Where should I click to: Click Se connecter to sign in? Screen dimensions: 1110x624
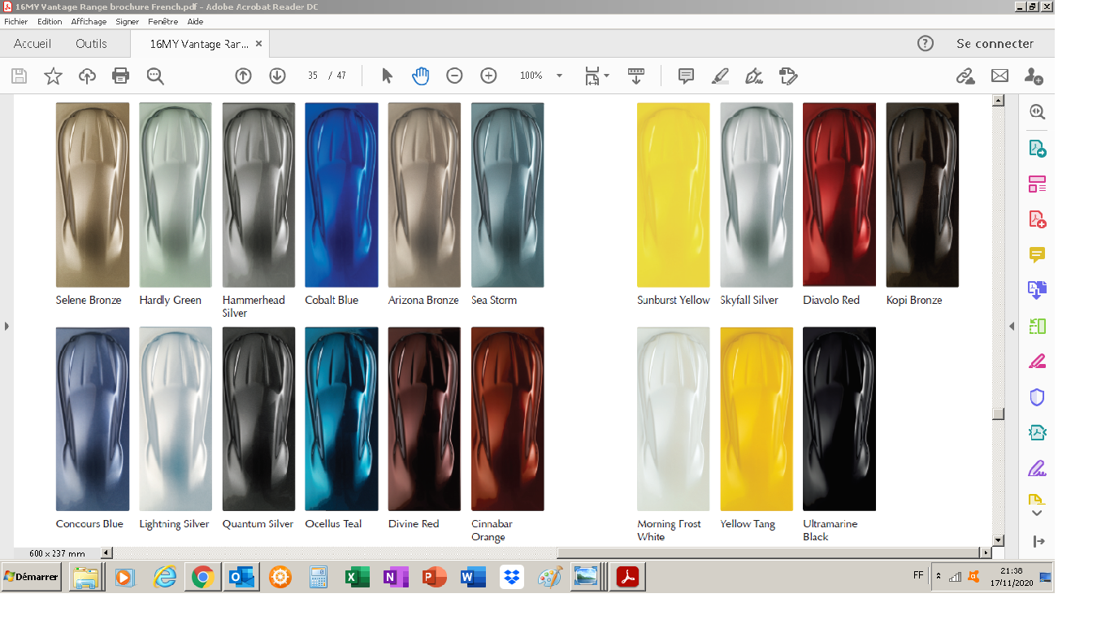(x=995, y=44)
